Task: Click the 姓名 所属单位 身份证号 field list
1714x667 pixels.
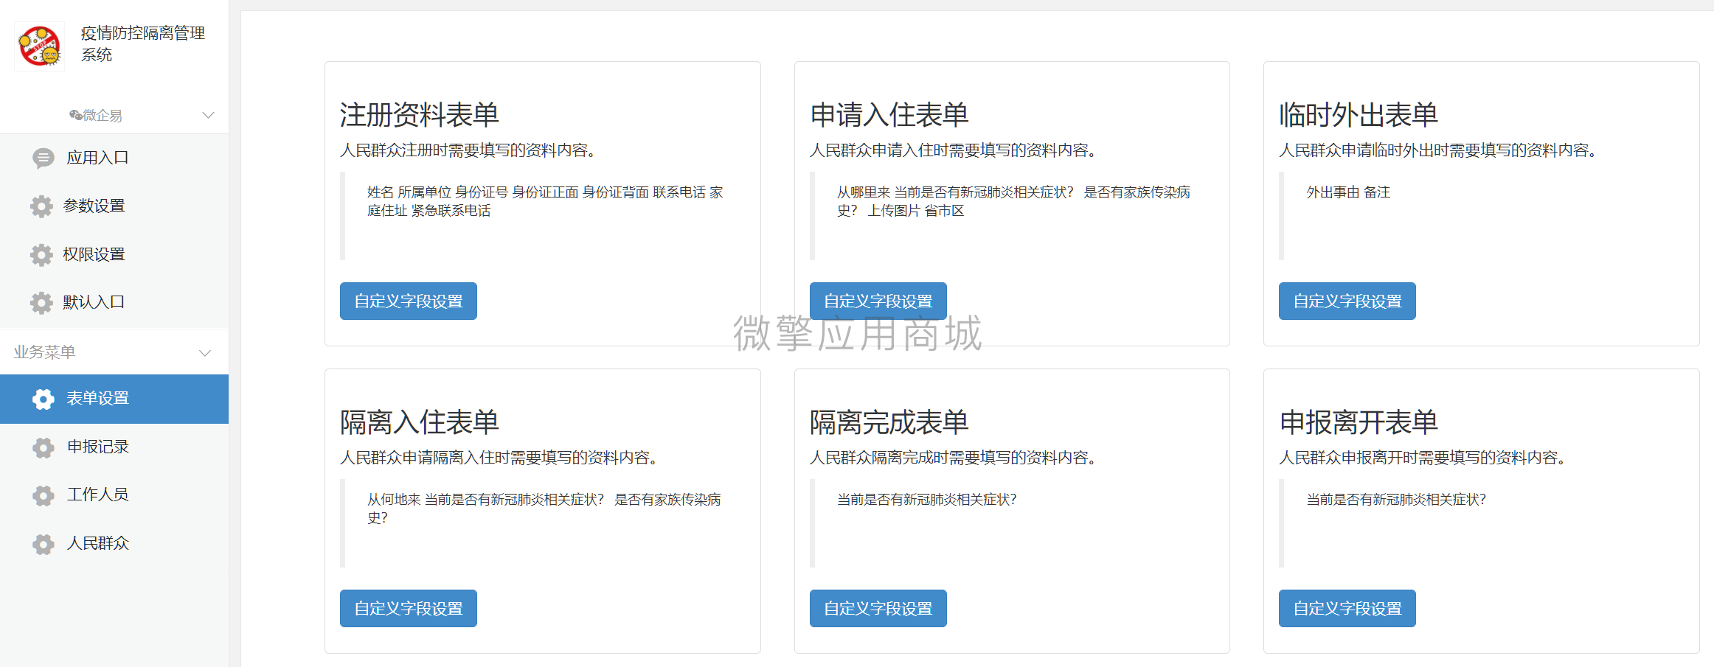Action: point(545,201)
